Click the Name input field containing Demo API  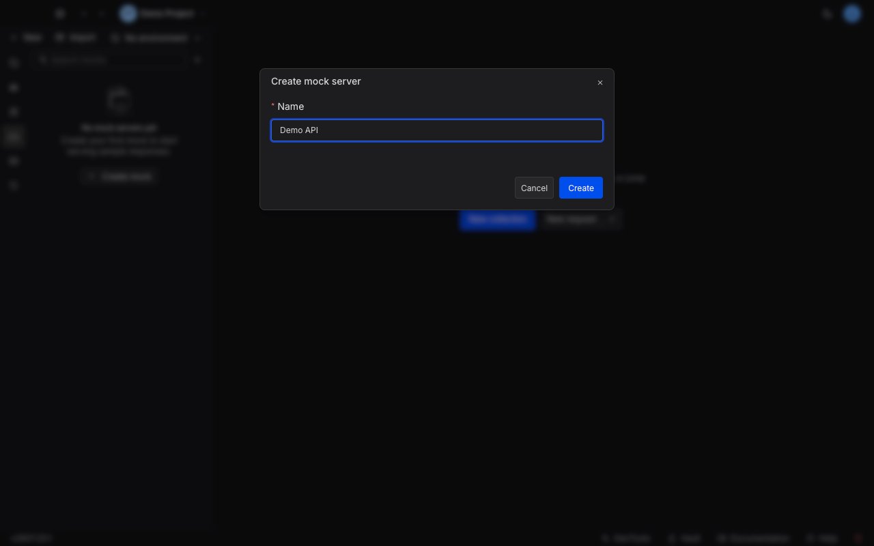[437, 130]
